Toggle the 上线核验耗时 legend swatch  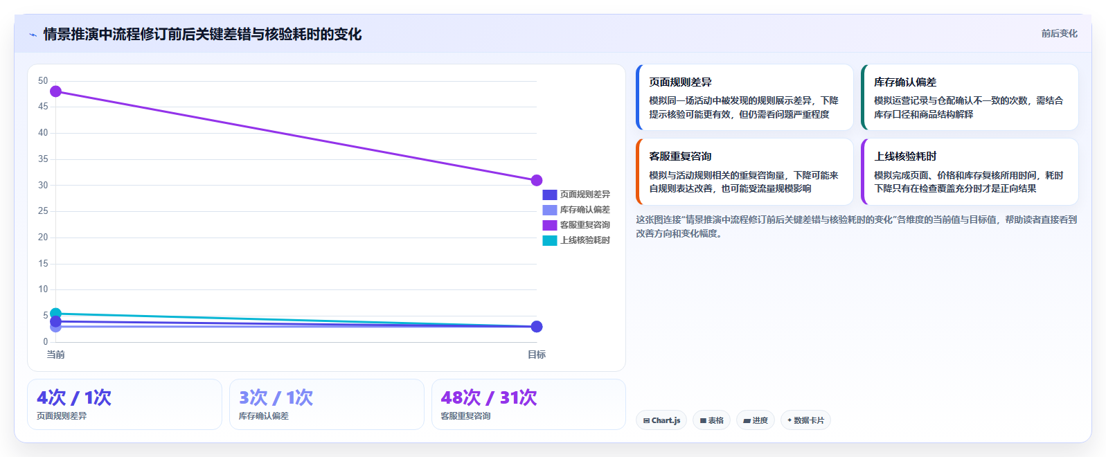550,240
